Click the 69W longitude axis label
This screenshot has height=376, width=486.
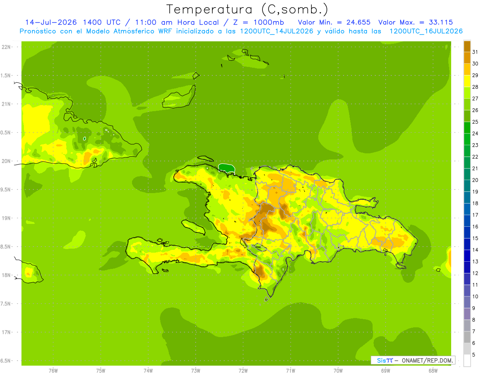(386, 371)
